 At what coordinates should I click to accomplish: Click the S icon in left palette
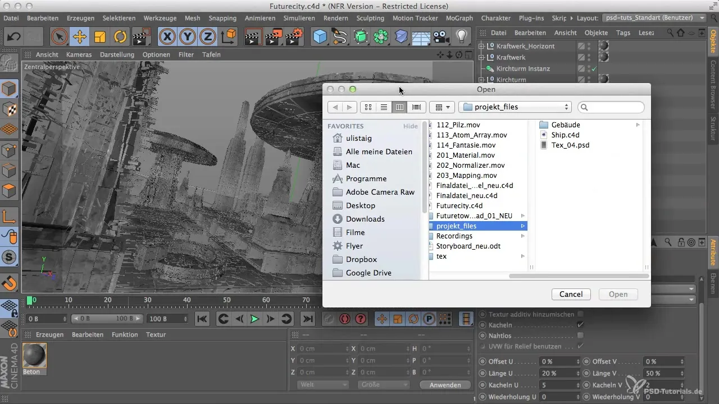point(9,258)
